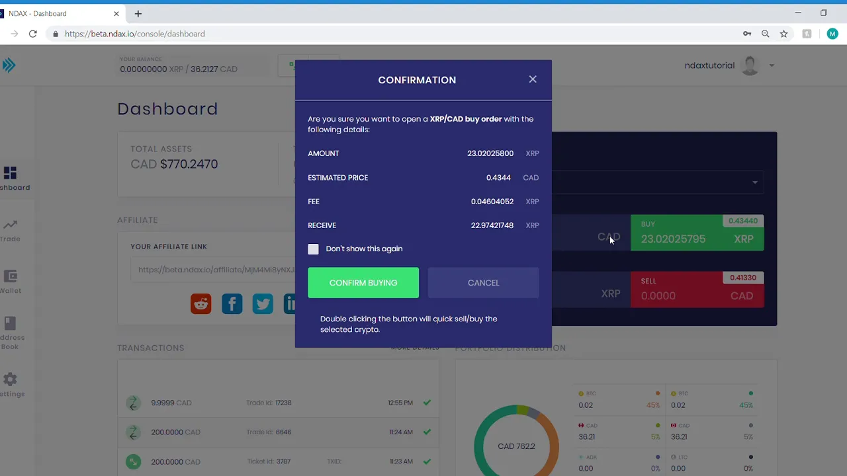
Task: Click the red SELL CAD button
Action: tap(697, 290)
